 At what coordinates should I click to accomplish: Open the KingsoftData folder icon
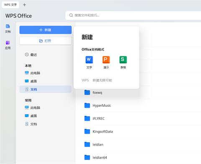point(87,131)
